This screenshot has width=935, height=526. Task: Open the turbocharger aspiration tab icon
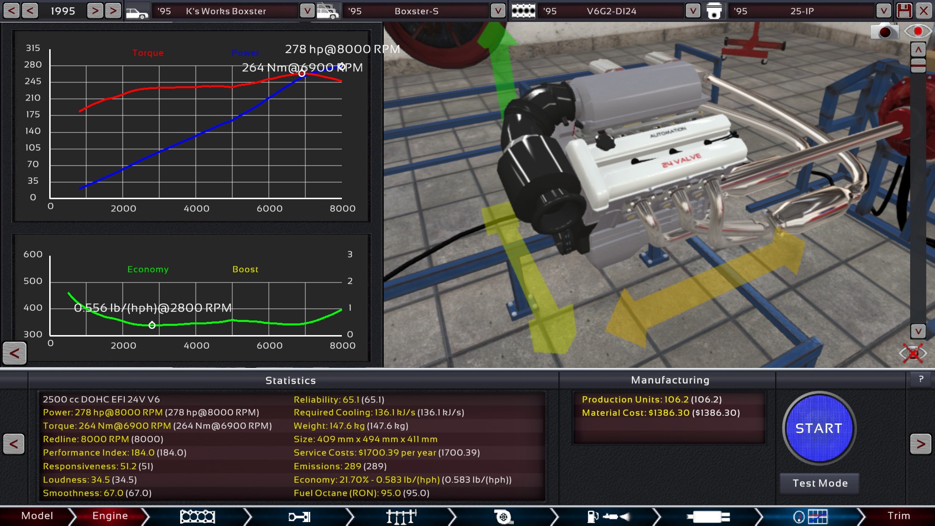504,516
